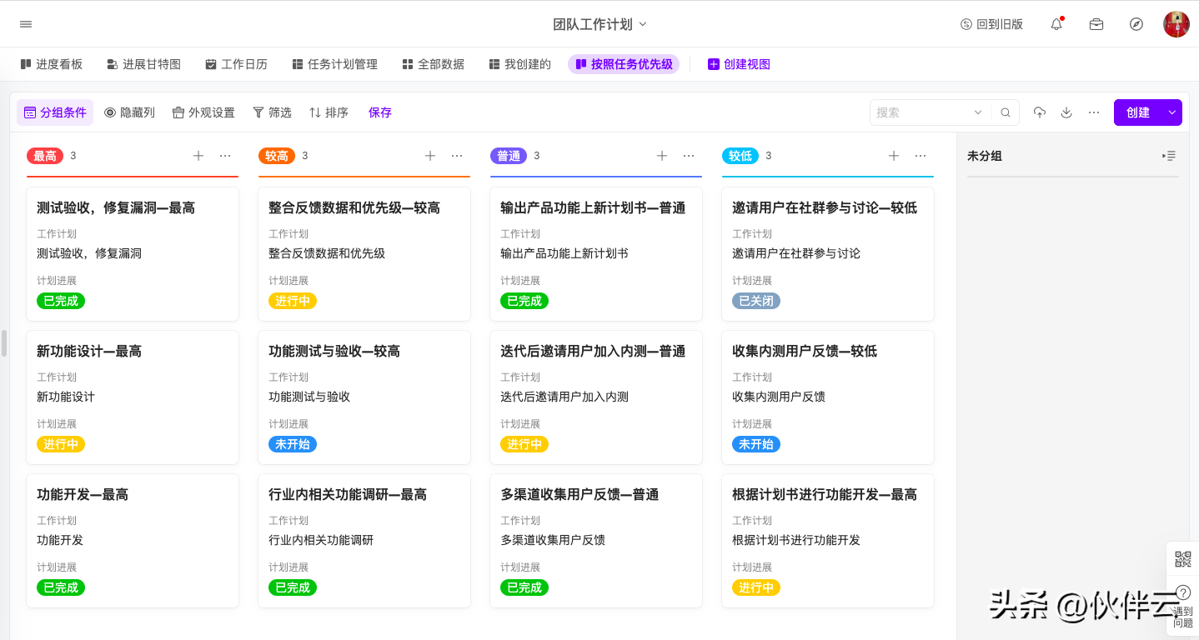This screenshot has height=640, width=1199.
Task: Expand the search field dropdown chevron
Action: [978, 112]
